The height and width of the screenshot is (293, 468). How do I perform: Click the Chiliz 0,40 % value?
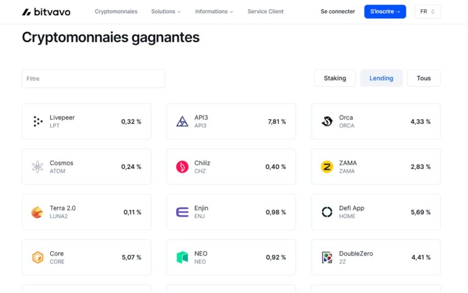275,167
